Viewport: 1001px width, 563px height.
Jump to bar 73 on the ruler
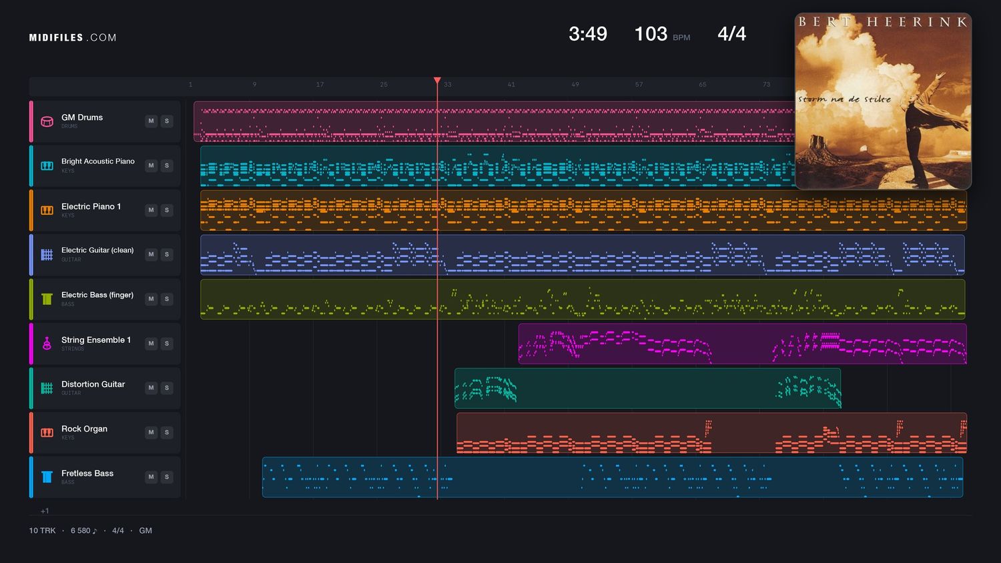click(x=766, y=85)
